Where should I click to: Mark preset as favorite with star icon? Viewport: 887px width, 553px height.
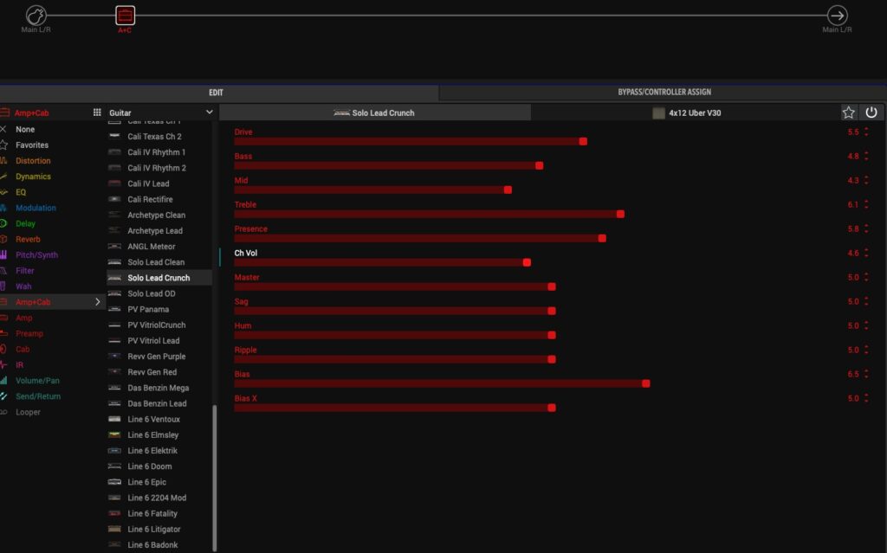(x=849, y=113)
